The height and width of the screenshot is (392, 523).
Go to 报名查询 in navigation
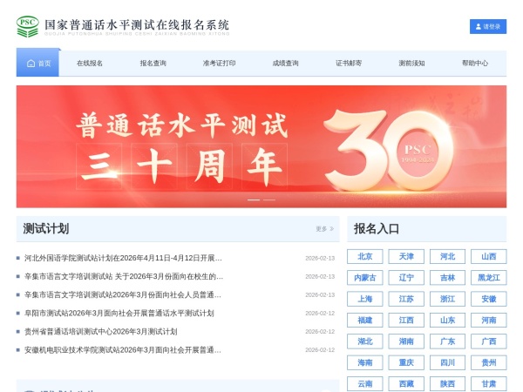(x=153, y=64)
